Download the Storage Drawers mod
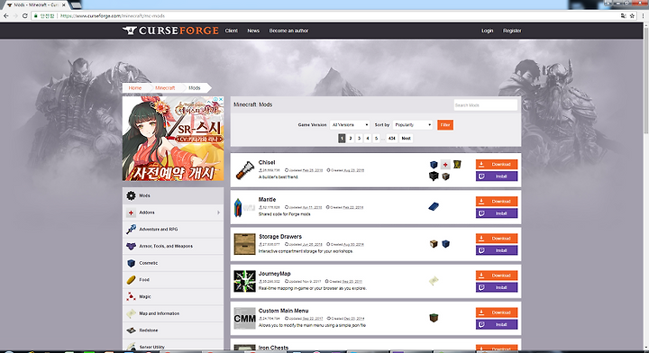Viewport: 649px width, 353px height. pyautogui.click(x=497, y=239)
